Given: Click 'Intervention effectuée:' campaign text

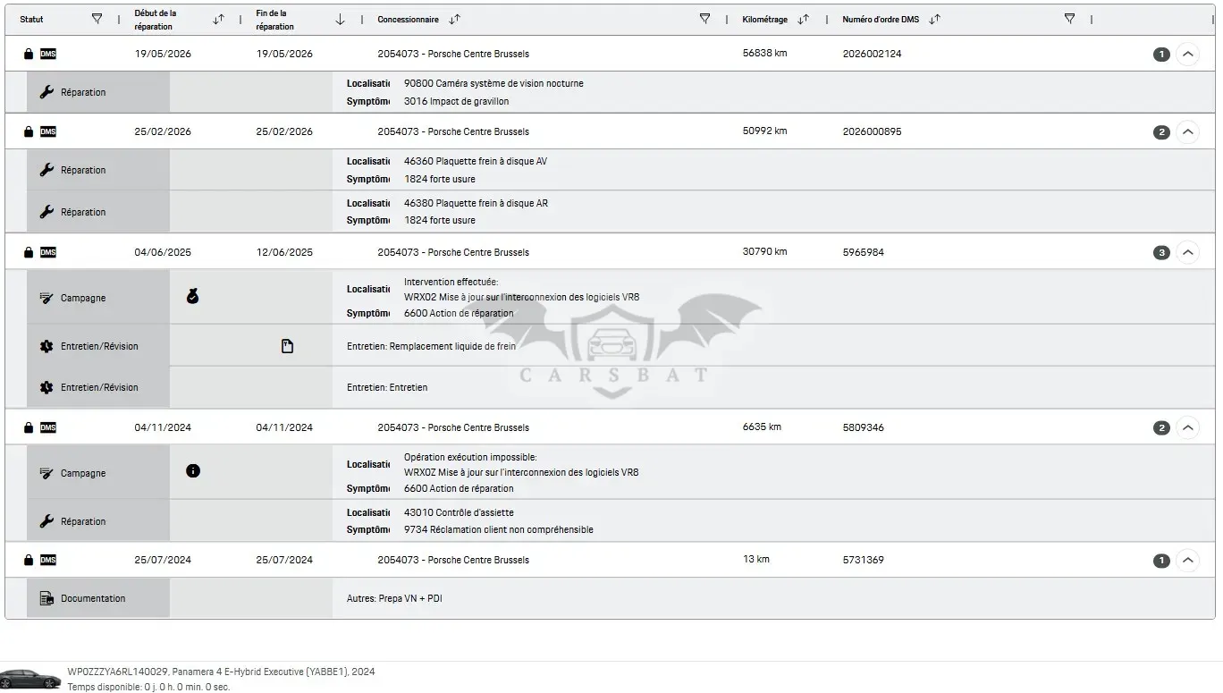Looking at the screenshot, I should tap(451, 282).
